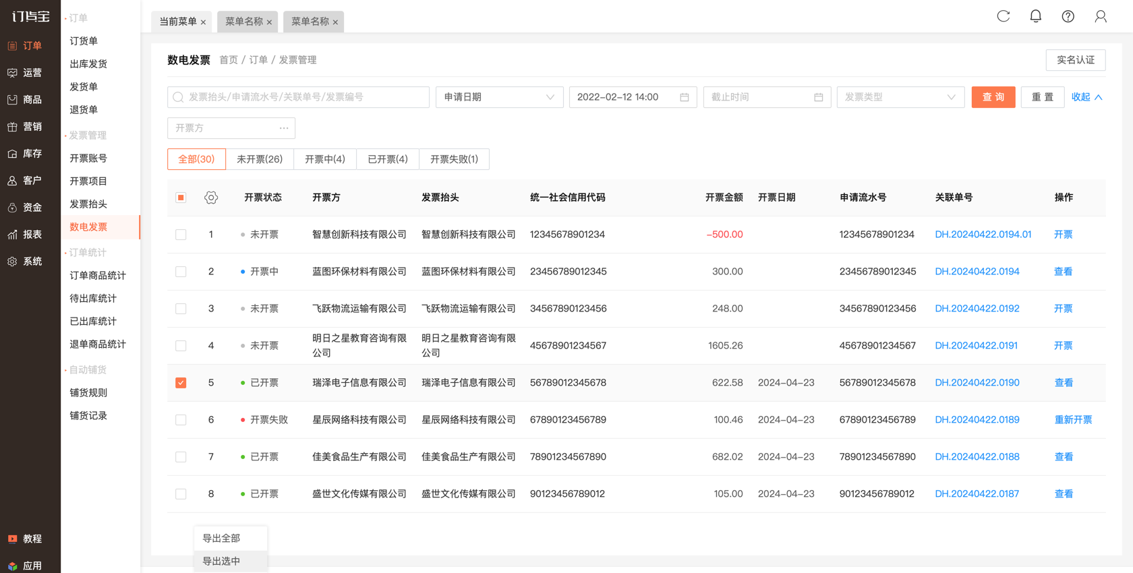
Task: Open 订单商品统计 in the submenu
Action: click(98, 276)
